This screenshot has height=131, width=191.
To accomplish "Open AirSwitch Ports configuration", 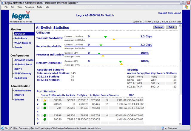I will tap(23, 64).
